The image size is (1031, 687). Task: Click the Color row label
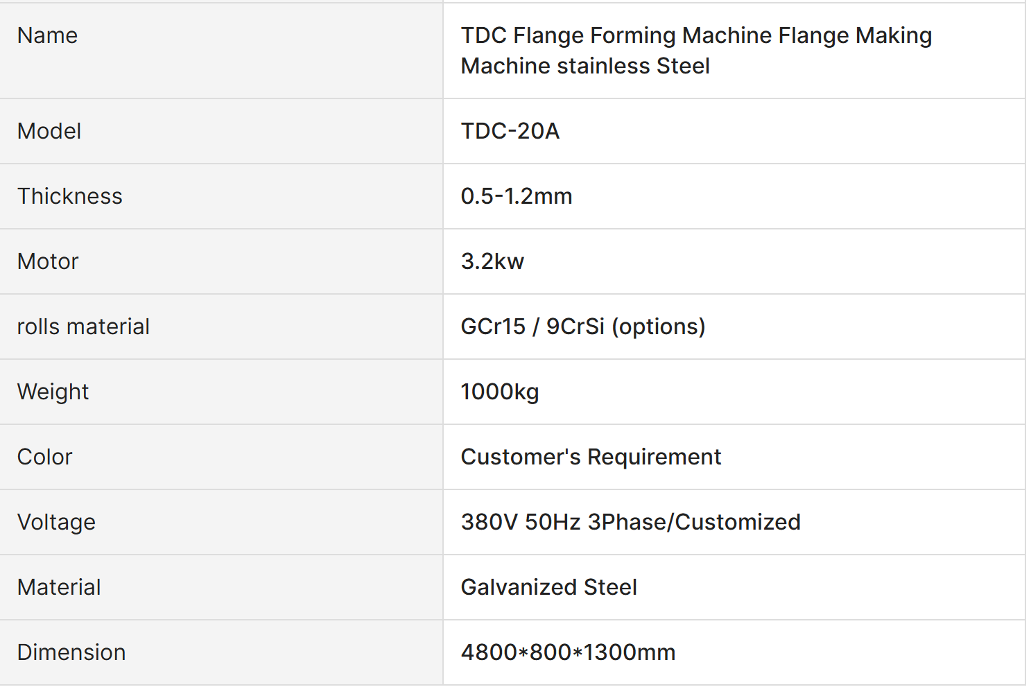point(44,457)
